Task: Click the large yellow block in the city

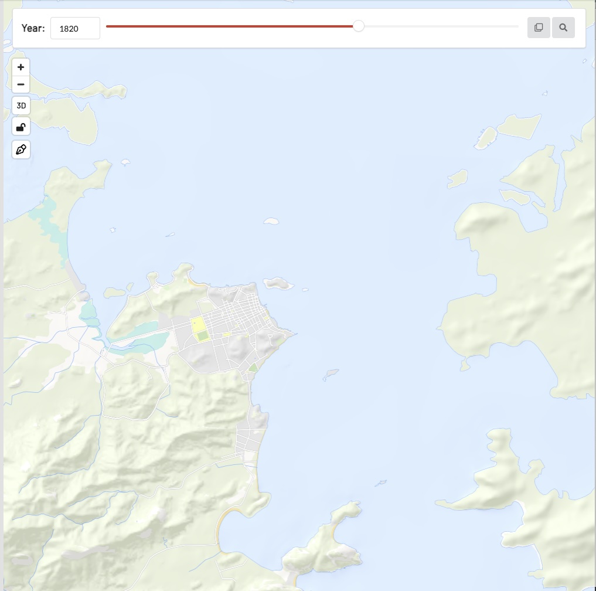Action: click(197, 324)
